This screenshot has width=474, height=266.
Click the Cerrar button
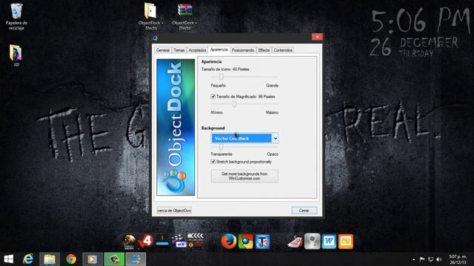coord(304,211)
